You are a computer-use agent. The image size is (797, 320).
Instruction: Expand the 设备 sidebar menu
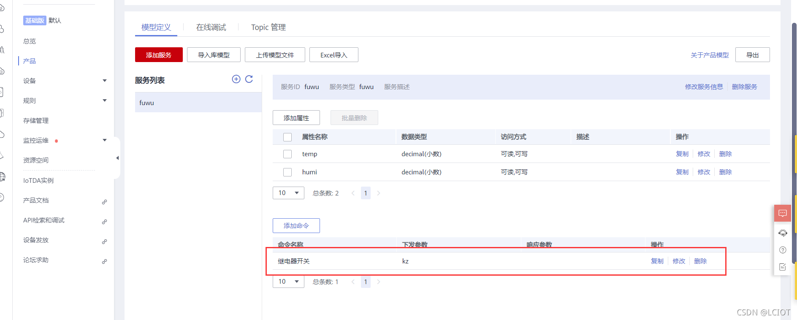click(x=105, y=81)
